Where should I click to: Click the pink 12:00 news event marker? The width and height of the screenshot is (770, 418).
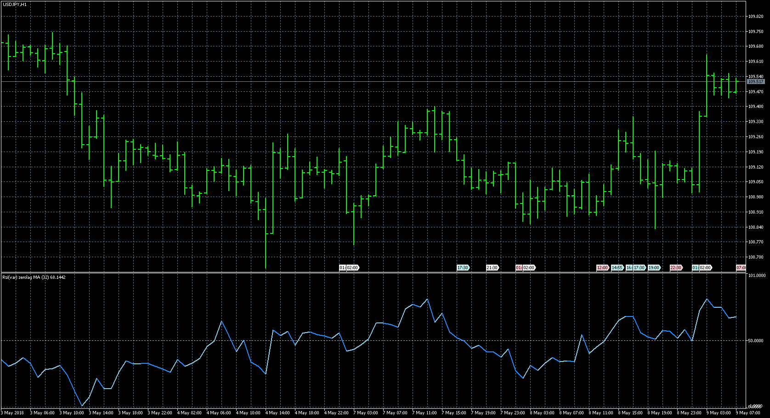pyautogui.click(x=602, y=268)
